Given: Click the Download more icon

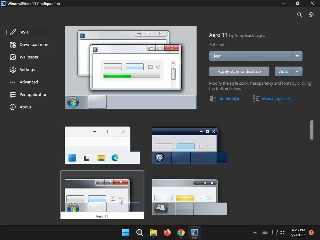Looking at the screenshot, I should click(12, 45).
